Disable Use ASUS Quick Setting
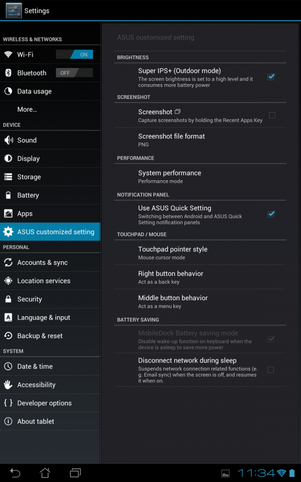The height and width of the screenshot is (482, 301). click(270, 214)
